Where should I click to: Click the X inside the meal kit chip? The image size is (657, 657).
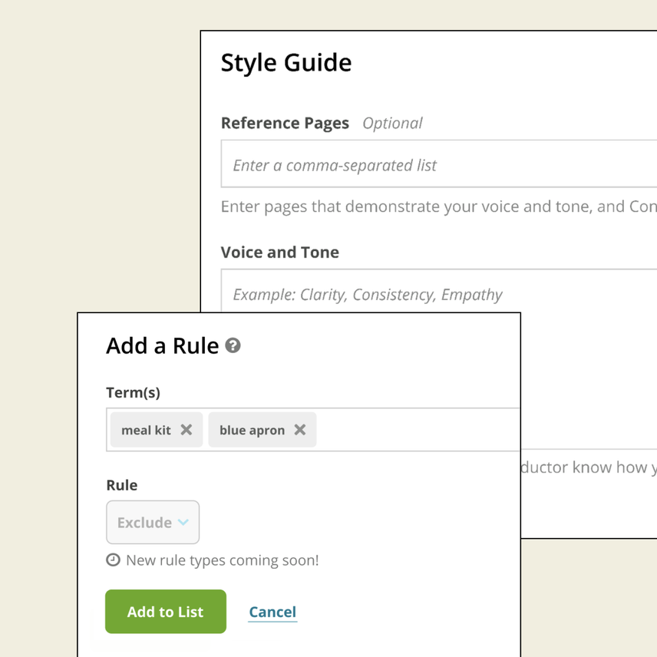coord(186,430)
